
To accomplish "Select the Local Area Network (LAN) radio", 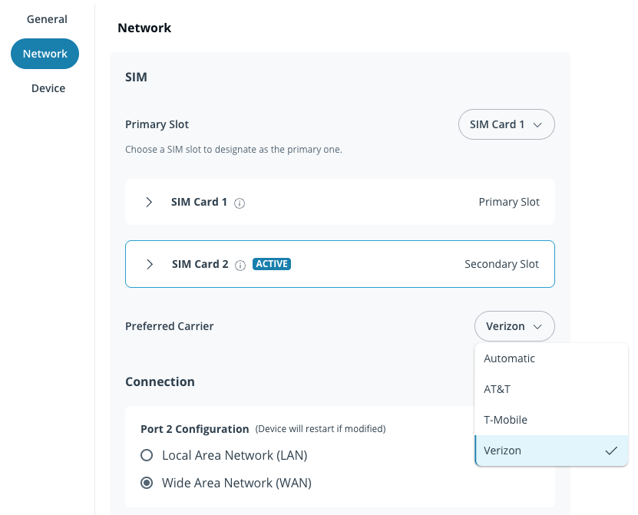I will pos(147,455).
